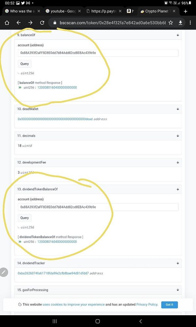Open the Privacy Policy link
The width and height of the screenshot is (196, 327).
click(x=146, y=304)
